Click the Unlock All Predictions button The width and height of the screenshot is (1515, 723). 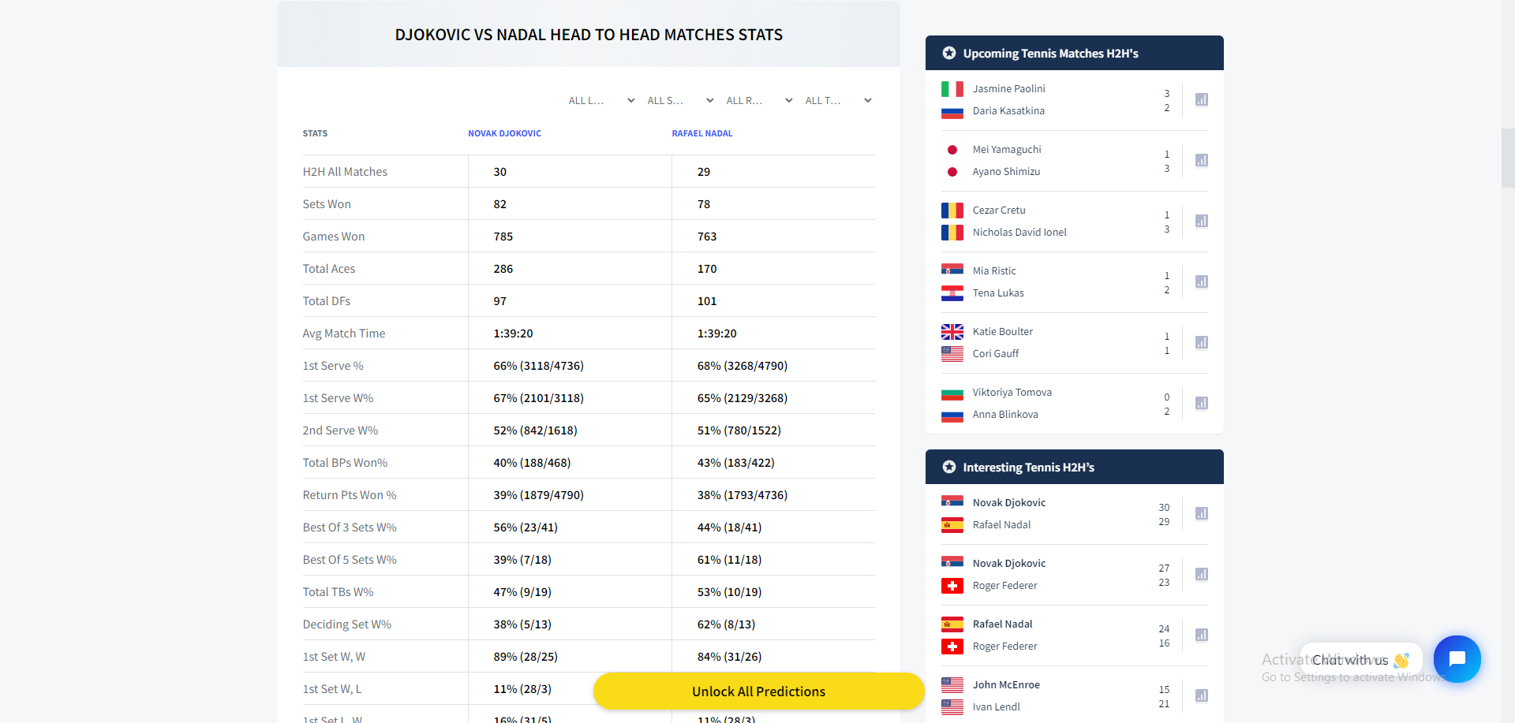pyautogui.click(x=758, y=691)
